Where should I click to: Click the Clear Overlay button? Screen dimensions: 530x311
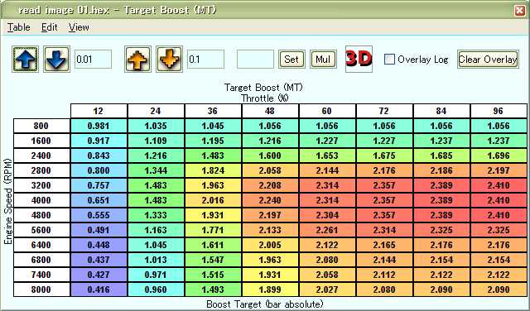click(488, 60)
